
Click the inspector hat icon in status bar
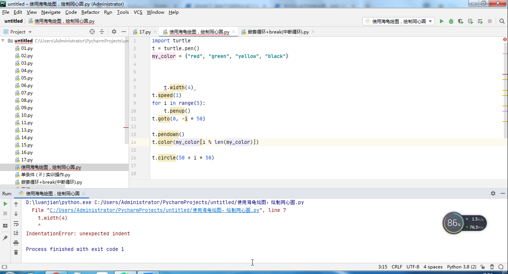point(492,267)
